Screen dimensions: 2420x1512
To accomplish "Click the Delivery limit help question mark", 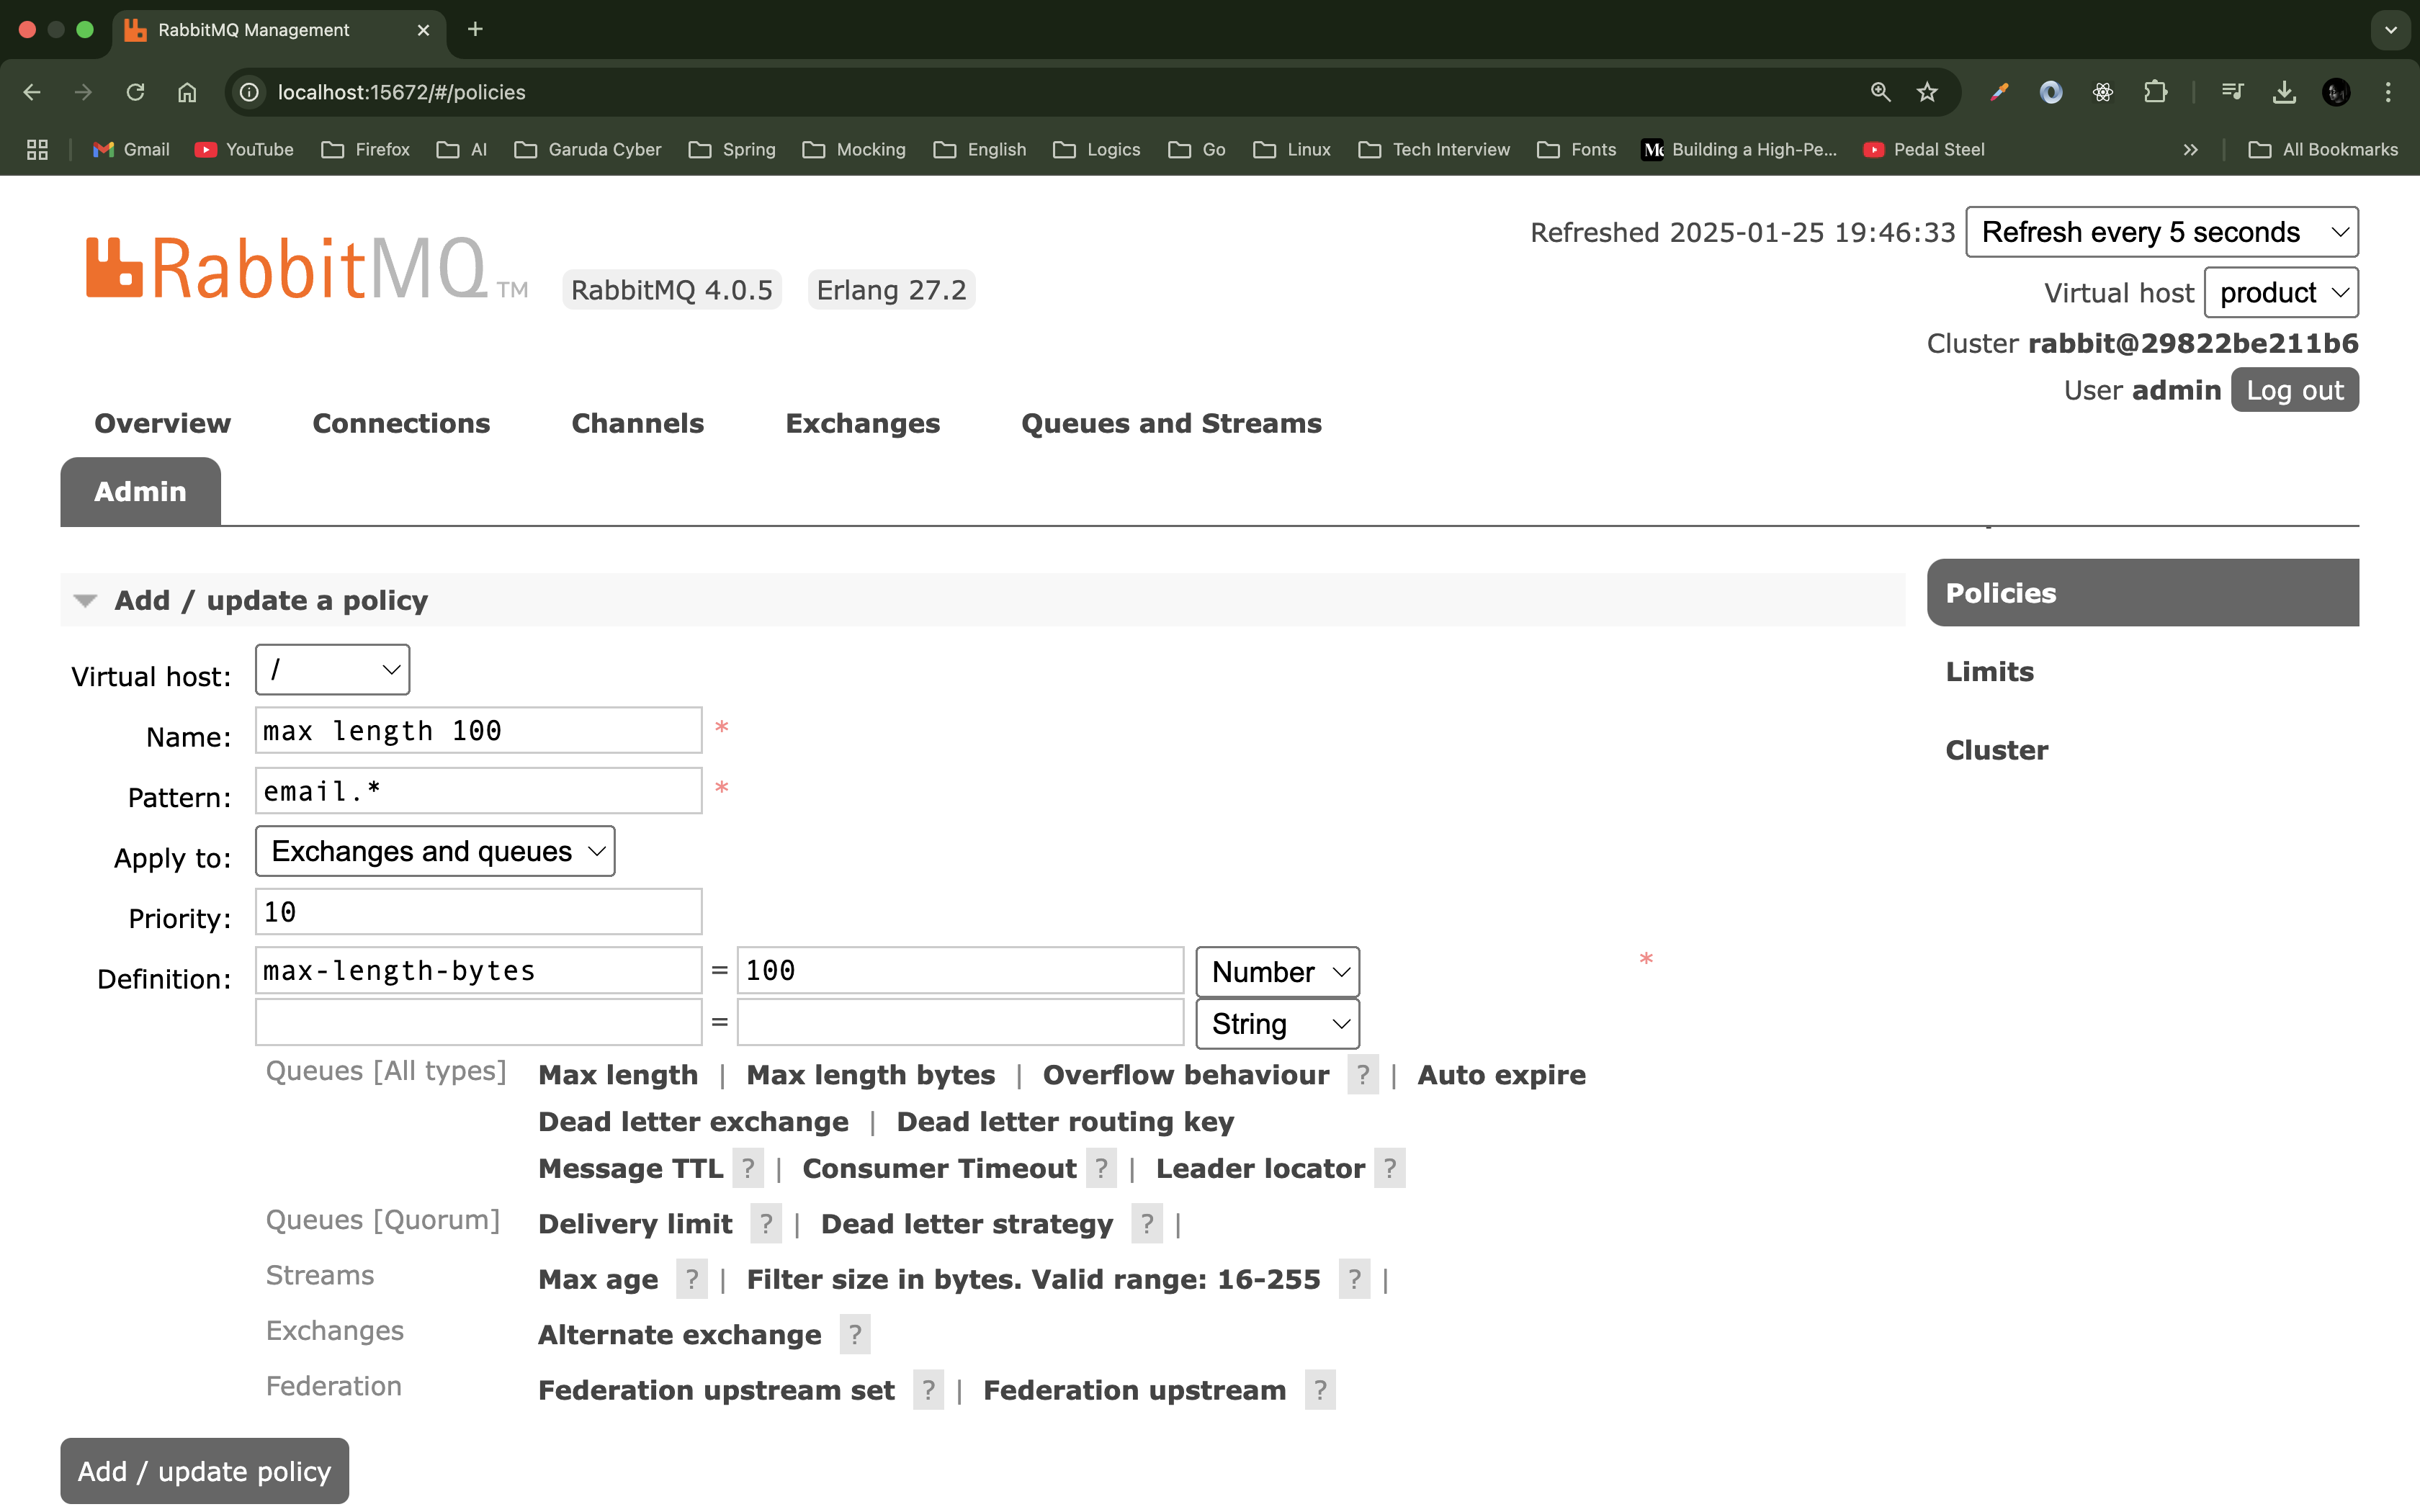I will point(766,1224).
